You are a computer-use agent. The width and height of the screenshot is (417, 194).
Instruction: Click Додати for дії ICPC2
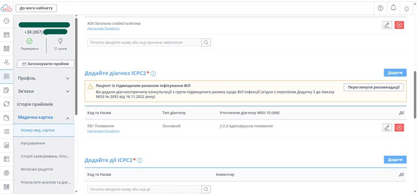pyautogui.click(x=395, y=160)
